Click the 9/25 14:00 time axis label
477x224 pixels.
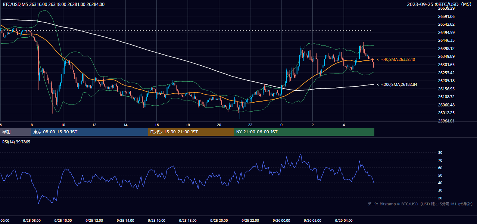[125, 221]
